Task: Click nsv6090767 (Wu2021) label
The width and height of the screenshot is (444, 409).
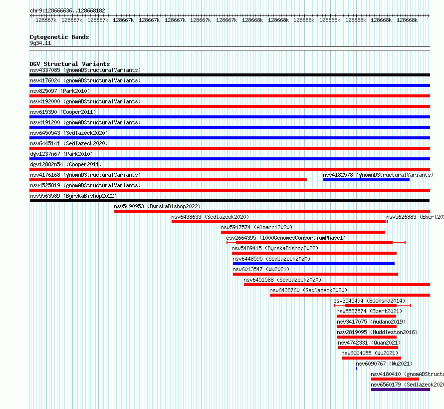Action: 384,364
